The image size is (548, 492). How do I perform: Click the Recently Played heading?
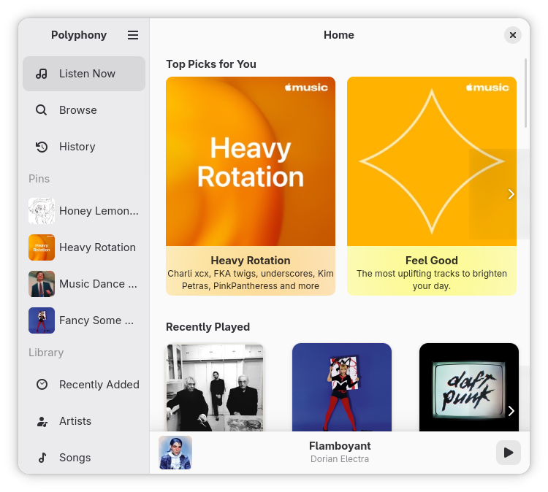pos(208,327)
